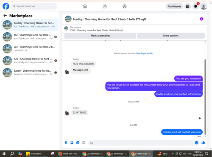The width and height of the screenshot is (212, 157).
Task: Switch to the first (2) Messenger taskbar window
Action: (93, 154)
